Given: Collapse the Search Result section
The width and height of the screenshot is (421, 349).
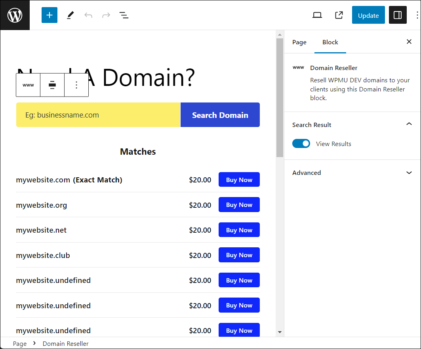Looking at the screenshot, I should [409, 124].
